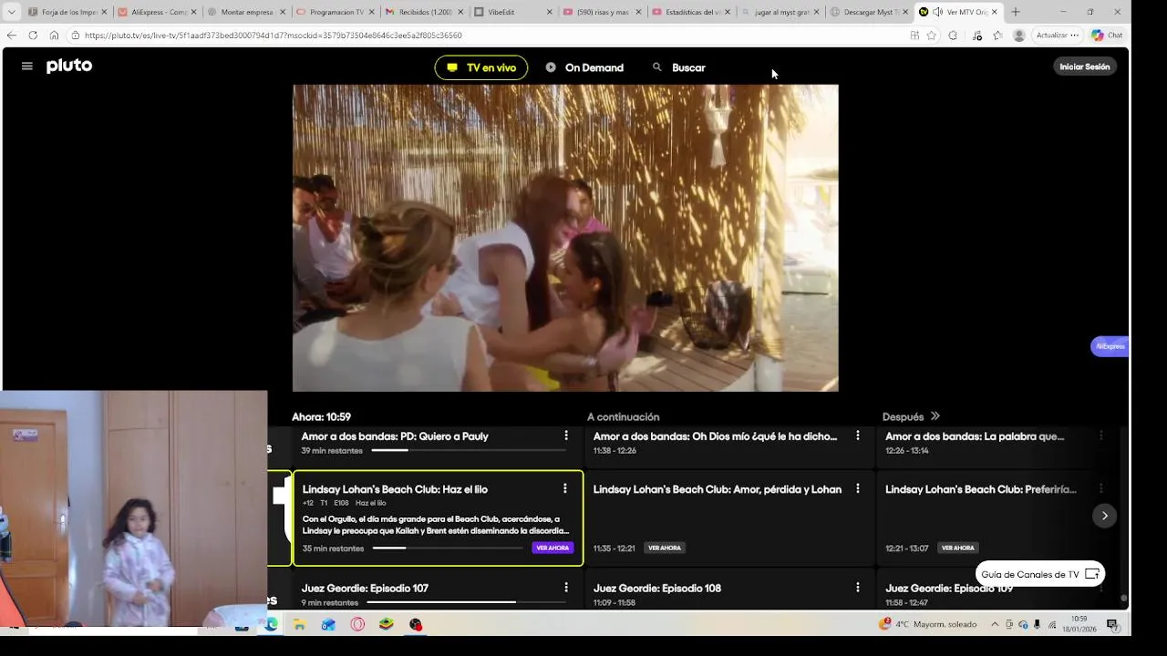Open the AliExpress side tag
The height and width of the screenshot is (656, 1167).
(1110, 346)
